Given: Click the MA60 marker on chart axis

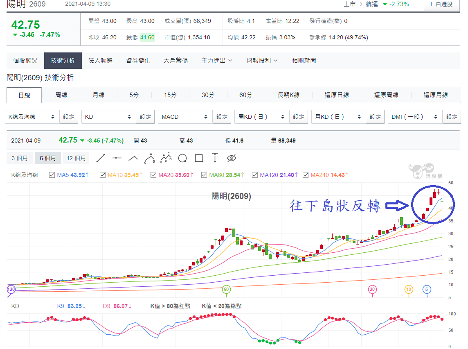Looking at the screenshot, I should click(226, 289).
